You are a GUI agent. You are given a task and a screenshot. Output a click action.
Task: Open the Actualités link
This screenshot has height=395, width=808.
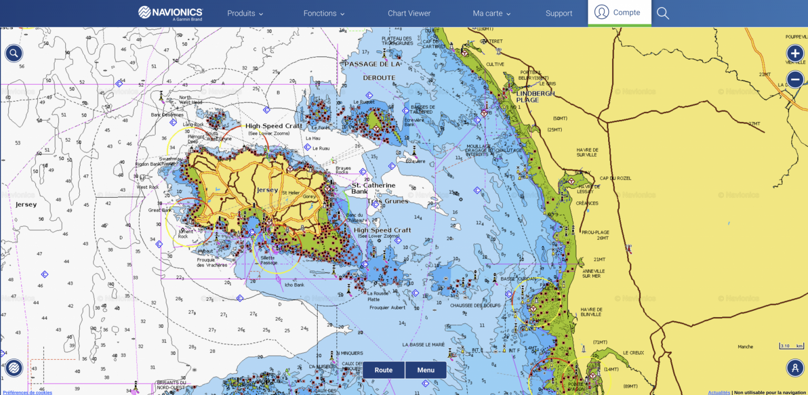point(718,392)
